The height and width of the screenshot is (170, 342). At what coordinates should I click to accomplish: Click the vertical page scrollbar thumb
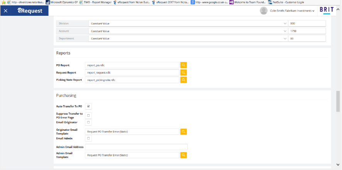(x=339, y=101)
